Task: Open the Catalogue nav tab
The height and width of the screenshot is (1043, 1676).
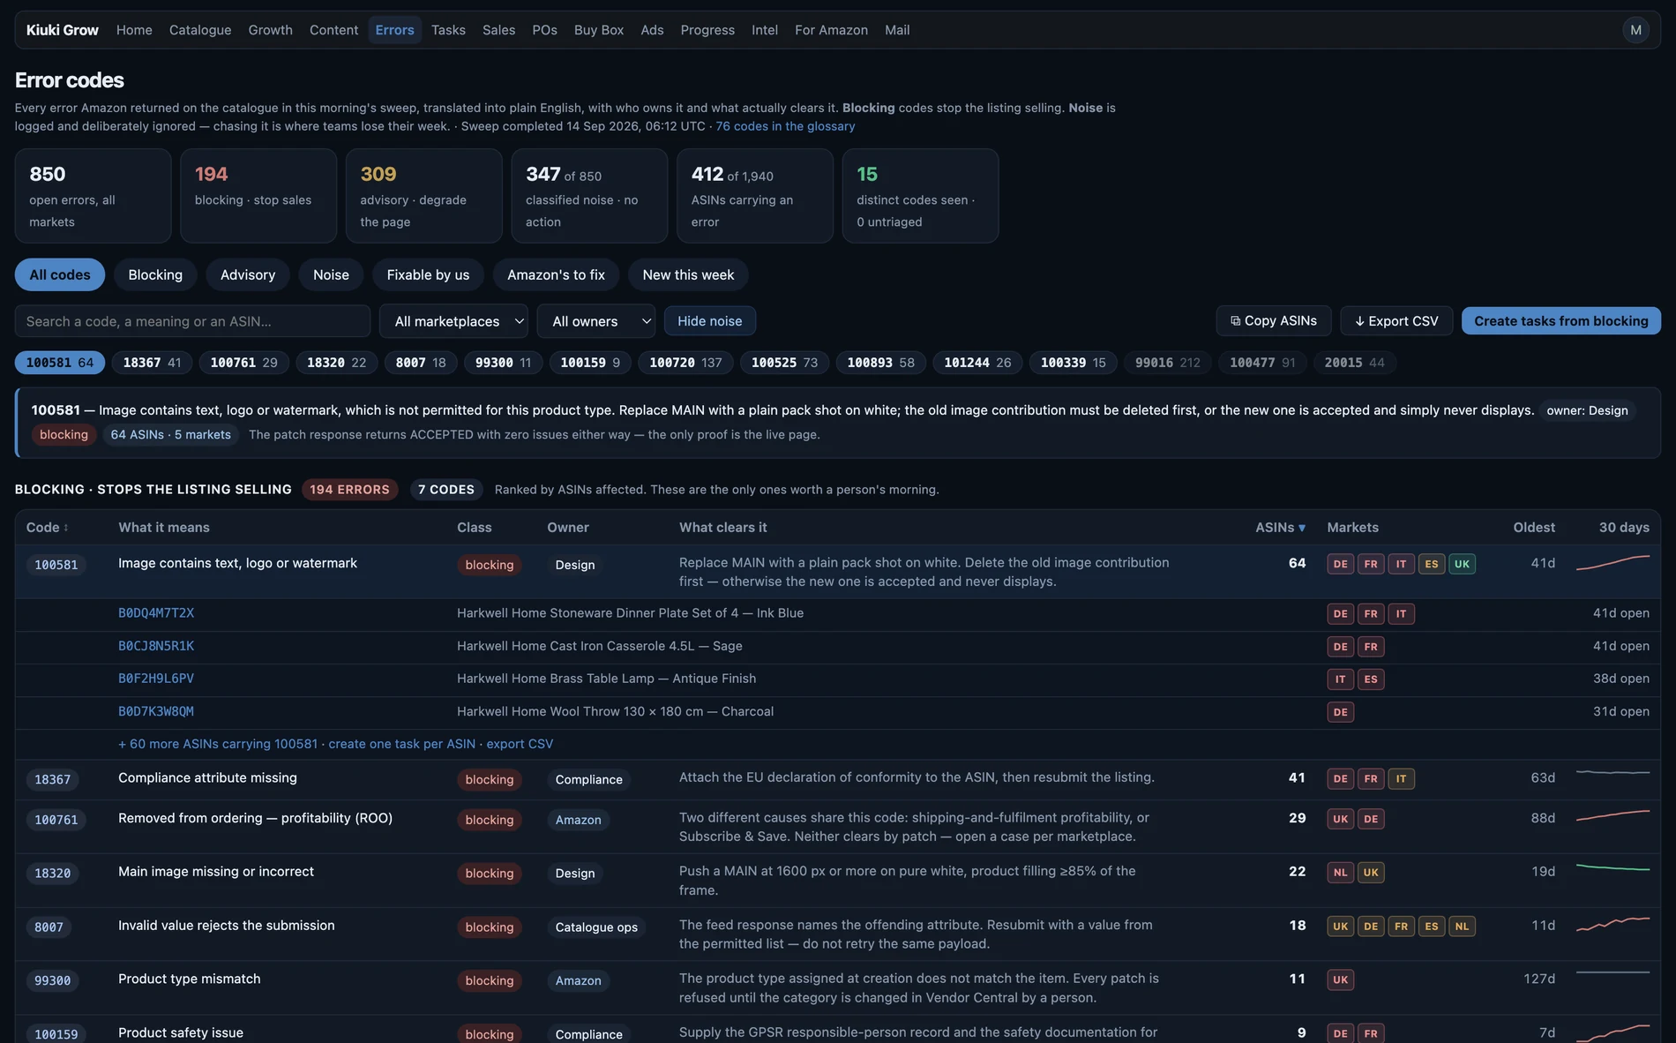Action: (200, 30)
